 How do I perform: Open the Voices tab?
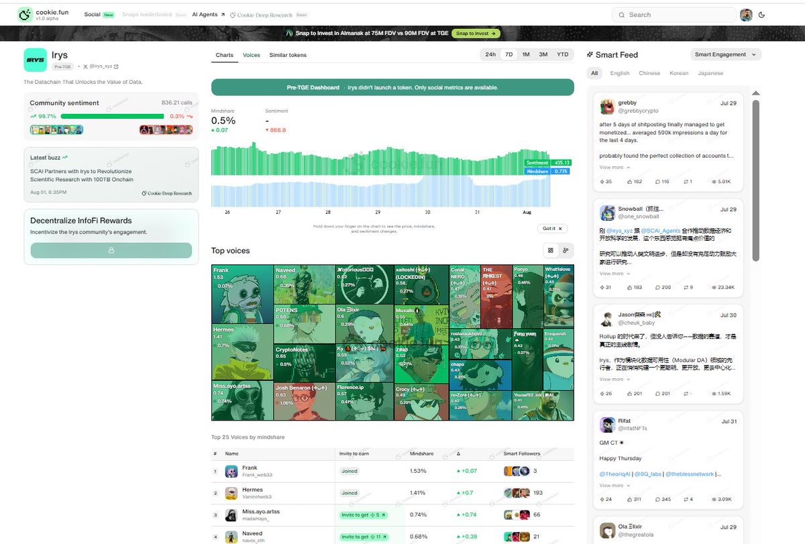tap(252, 55)
